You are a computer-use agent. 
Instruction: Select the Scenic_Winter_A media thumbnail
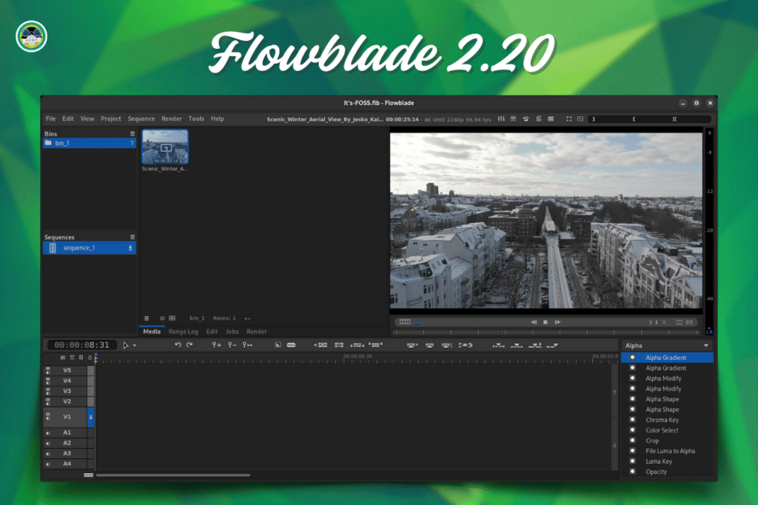(x=165, y=147)
